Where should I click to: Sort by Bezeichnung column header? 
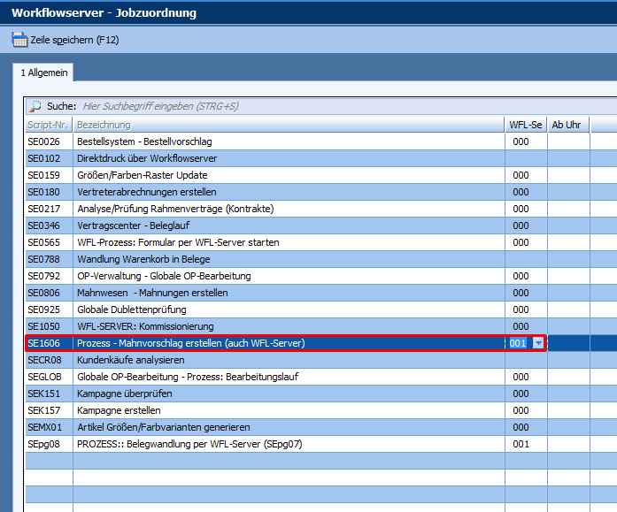(x=288, y=125)
